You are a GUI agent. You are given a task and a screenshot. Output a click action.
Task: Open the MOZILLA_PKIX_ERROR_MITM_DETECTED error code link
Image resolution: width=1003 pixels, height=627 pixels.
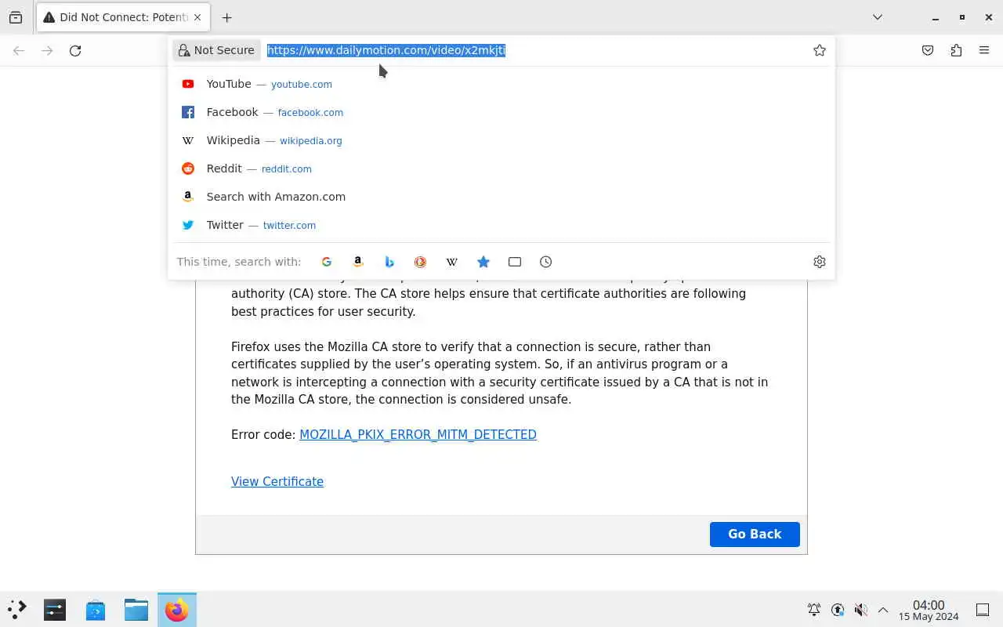[x=418, y=434]
